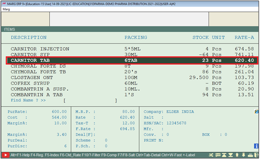Click the PRINT N: label

tap(154, 140)
